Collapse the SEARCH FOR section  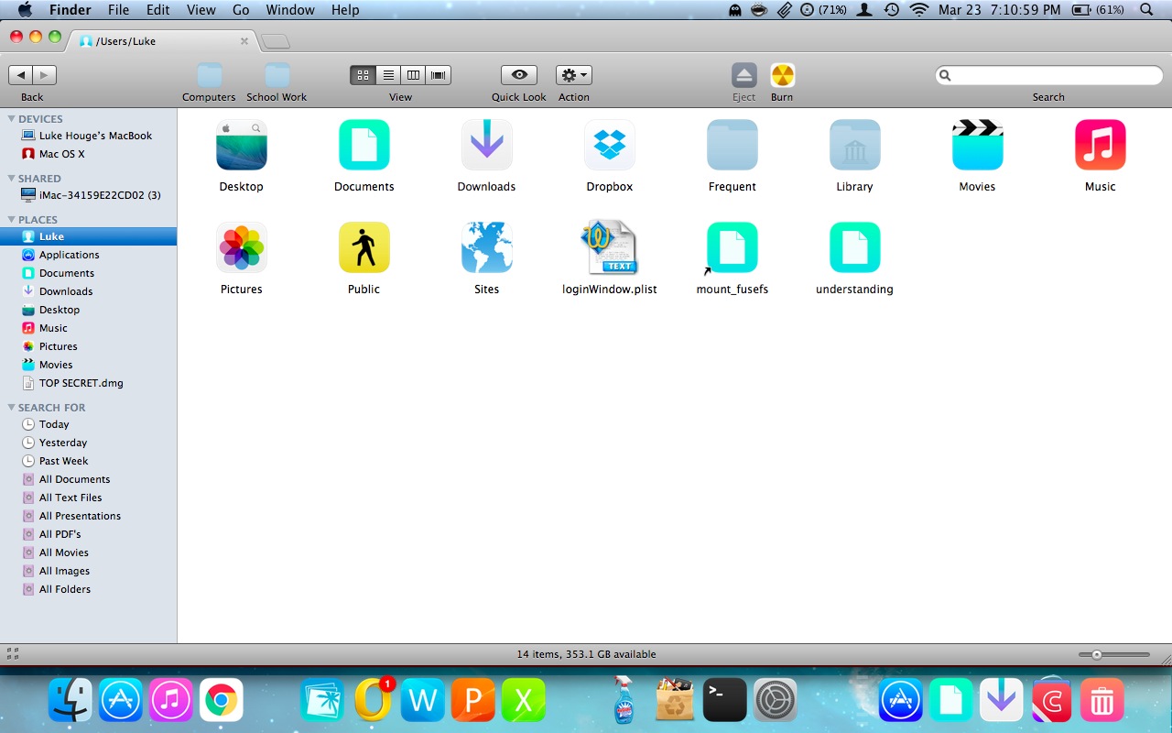[x=9, y=407]
